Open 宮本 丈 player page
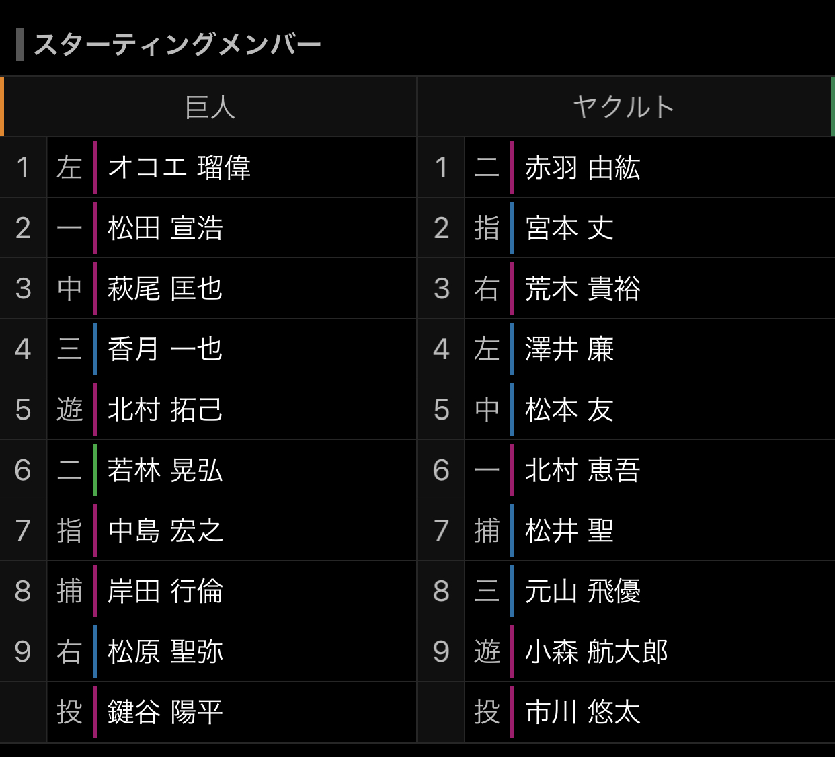 coord(569,228)
